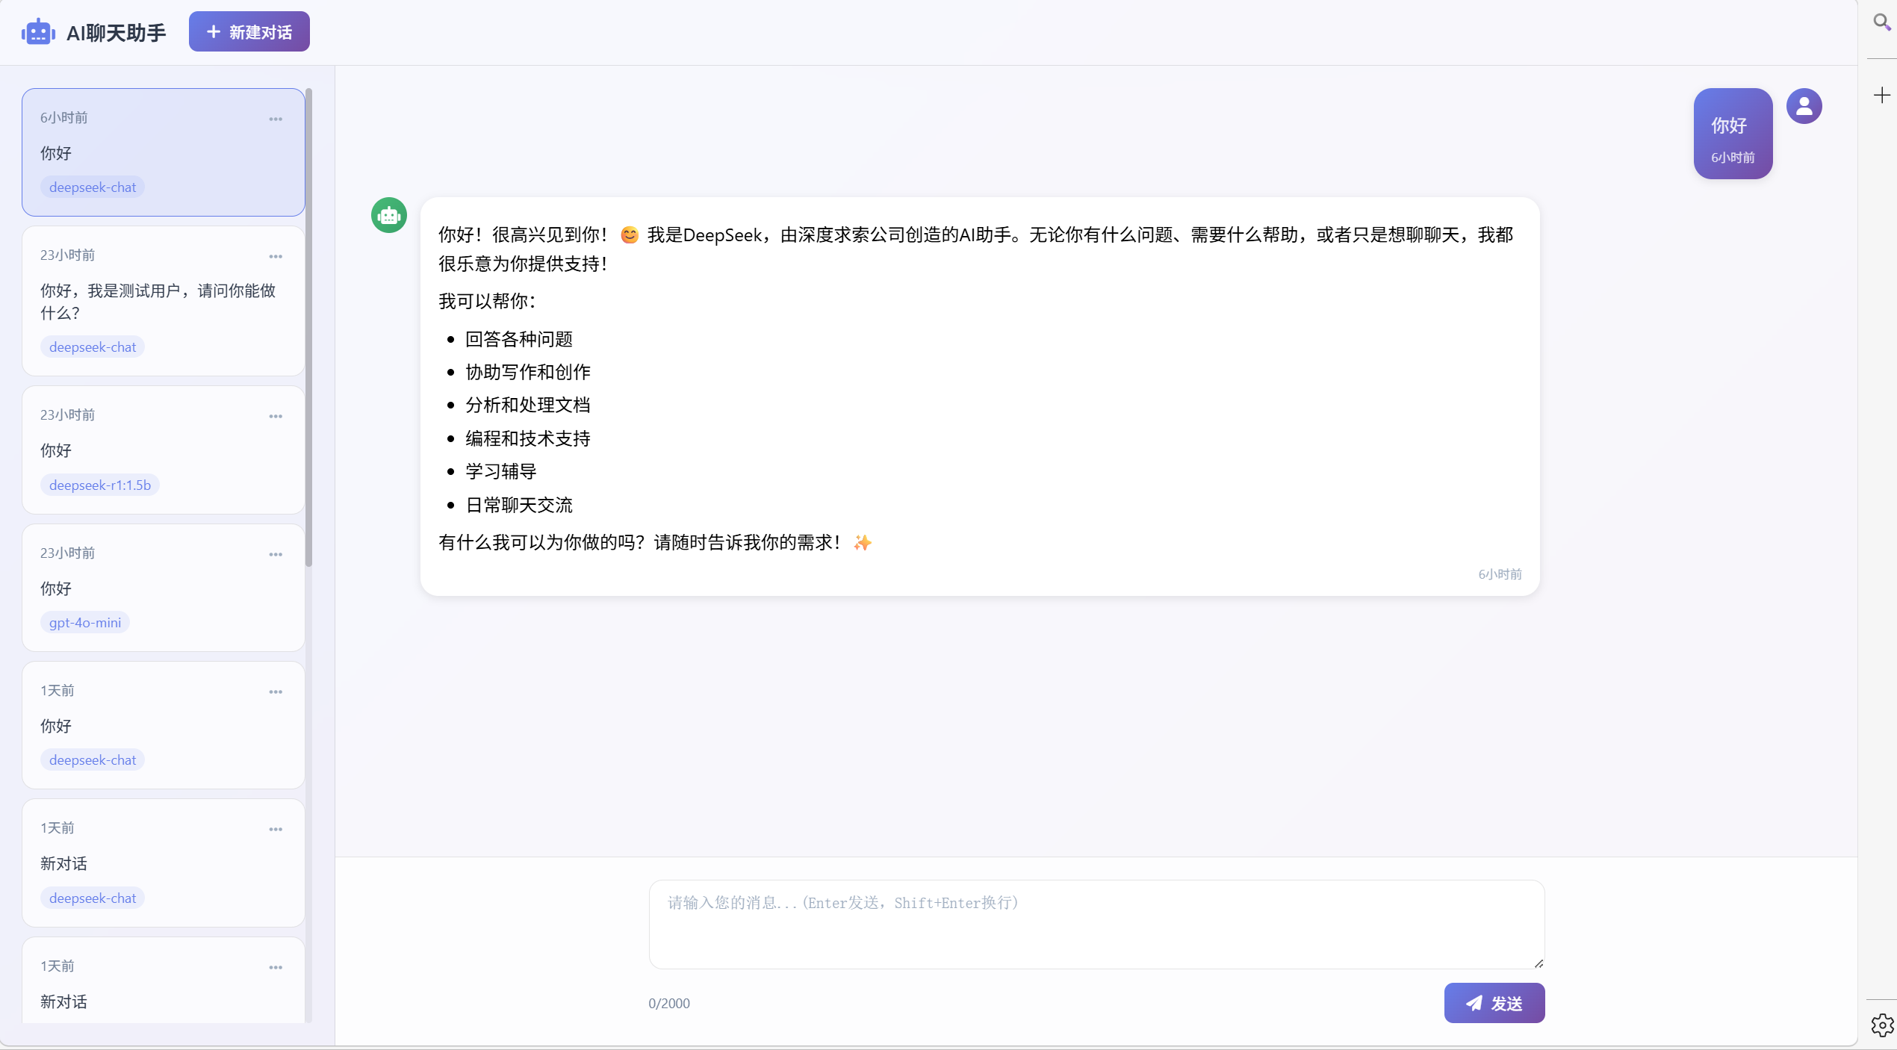This screenshot has height=1050, width=1897.
Task: Open the search icon in right sidebar
Action: coord(1881,22)
